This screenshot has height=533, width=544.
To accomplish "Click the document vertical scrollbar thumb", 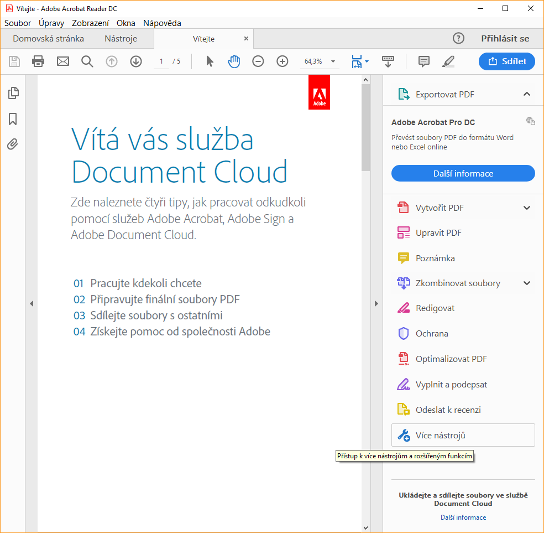I will coord(365,127).
